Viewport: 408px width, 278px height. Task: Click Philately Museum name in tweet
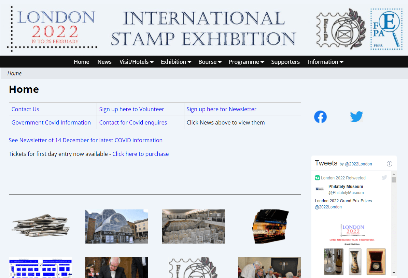tap(346, 187)
